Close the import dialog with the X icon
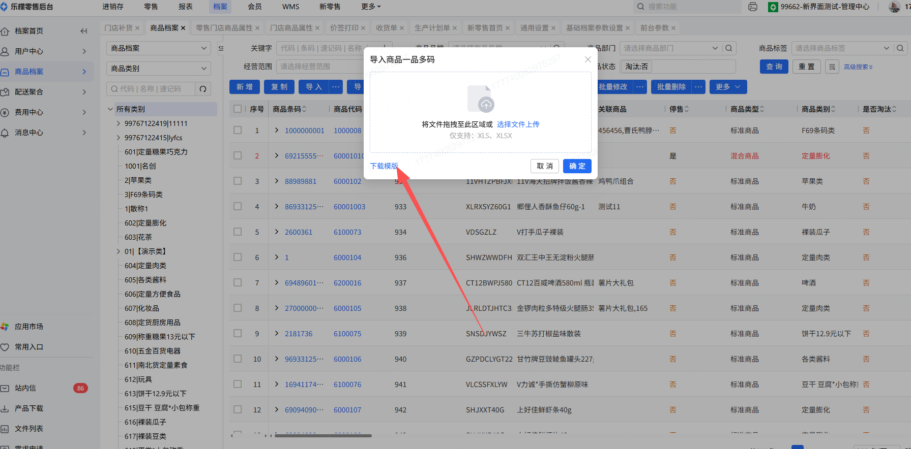The image size is (911, 449). 587,59
